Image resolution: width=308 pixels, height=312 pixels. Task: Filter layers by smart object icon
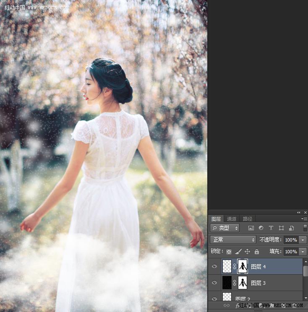point(291,228)
